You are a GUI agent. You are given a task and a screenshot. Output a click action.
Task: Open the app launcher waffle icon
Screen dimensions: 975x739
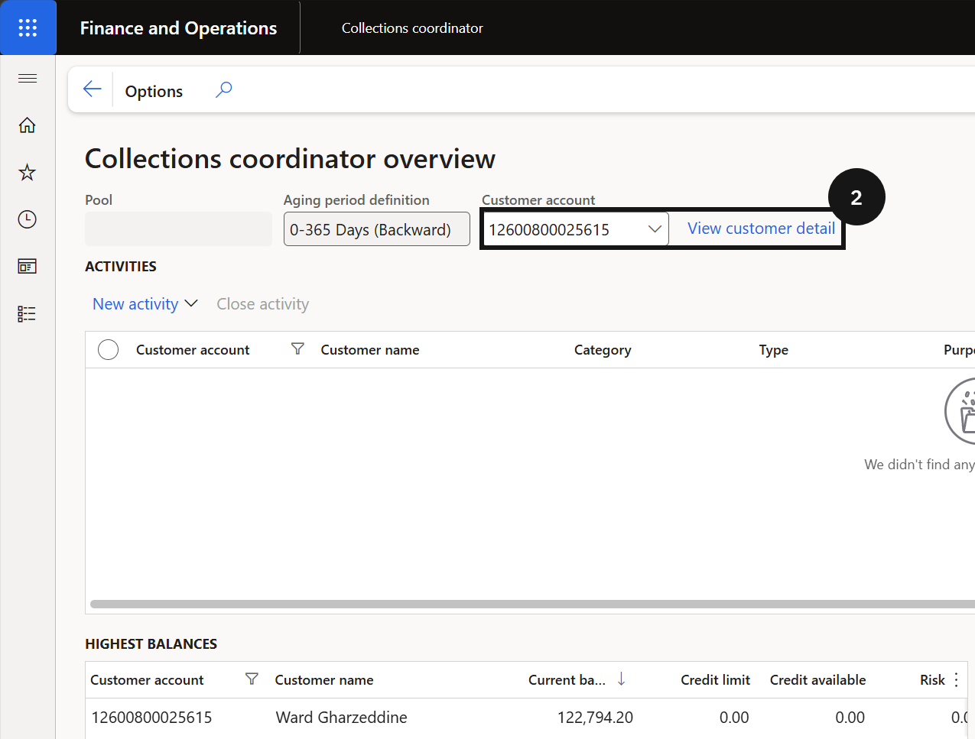pos(28,28)
